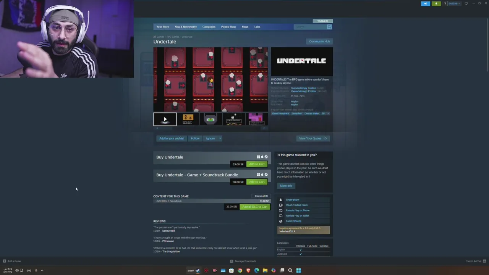
Task: Add Undertale base game to cart
Action: coord(257,164)
